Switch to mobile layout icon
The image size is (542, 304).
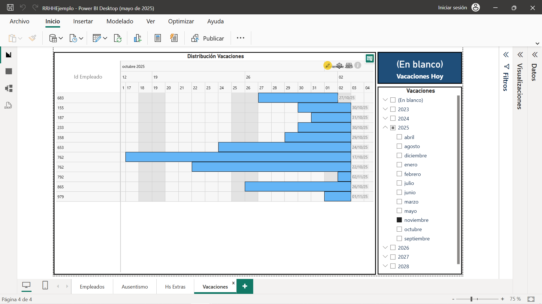pyautogui.click(x=45, y=285)
